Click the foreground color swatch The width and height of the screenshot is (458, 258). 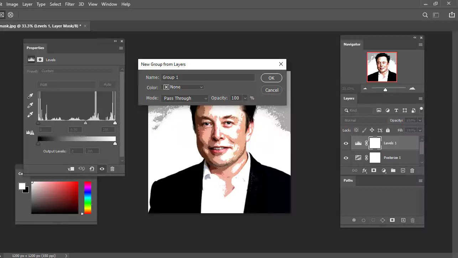pos(22,186)
